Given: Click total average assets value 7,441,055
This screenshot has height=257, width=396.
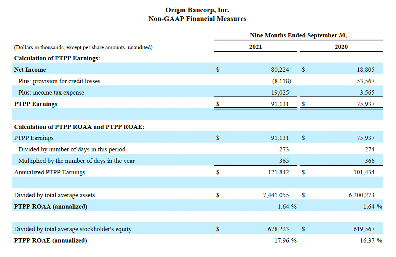Looking at the screenshot, I should pyautogui.click(x=276, y=195).
